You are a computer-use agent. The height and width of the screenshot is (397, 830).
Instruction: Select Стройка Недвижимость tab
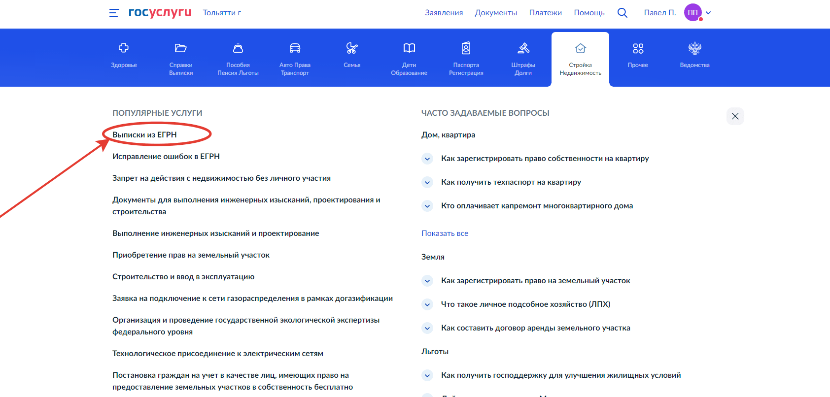(581, 60)
